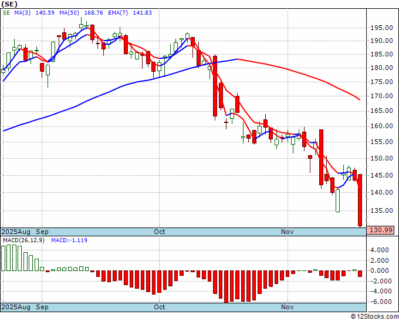The height and width of the screenshot is (321, 399).
Task: Click the (SE) ticker title
Action: click(x=9, y=4)
